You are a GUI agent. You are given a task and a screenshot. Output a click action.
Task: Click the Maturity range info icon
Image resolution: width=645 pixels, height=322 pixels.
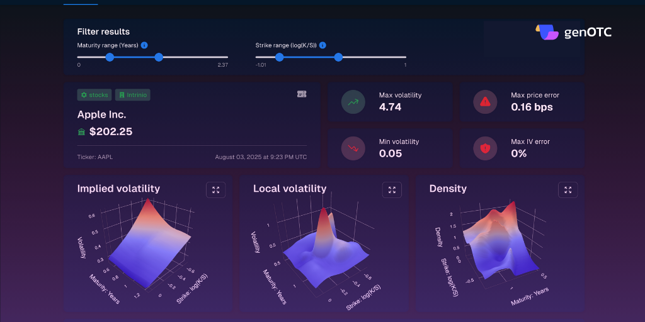(144, 45)
